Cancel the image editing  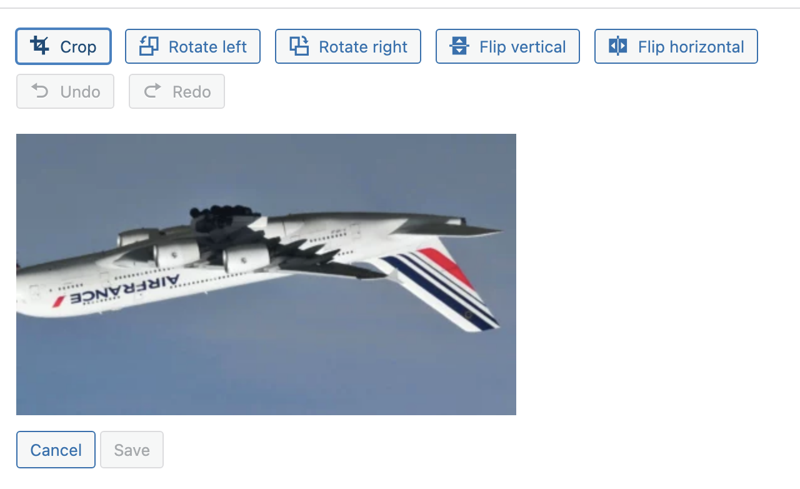click(x=56, y=450)
